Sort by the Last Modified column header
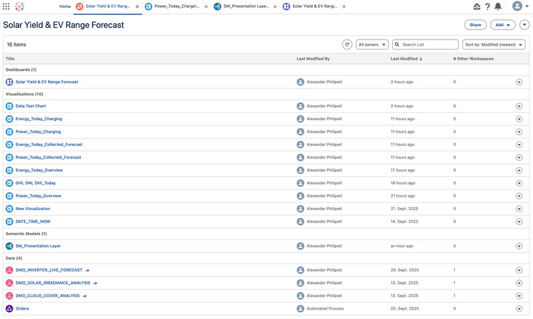 pyautogui.click(x=406, y=59)
